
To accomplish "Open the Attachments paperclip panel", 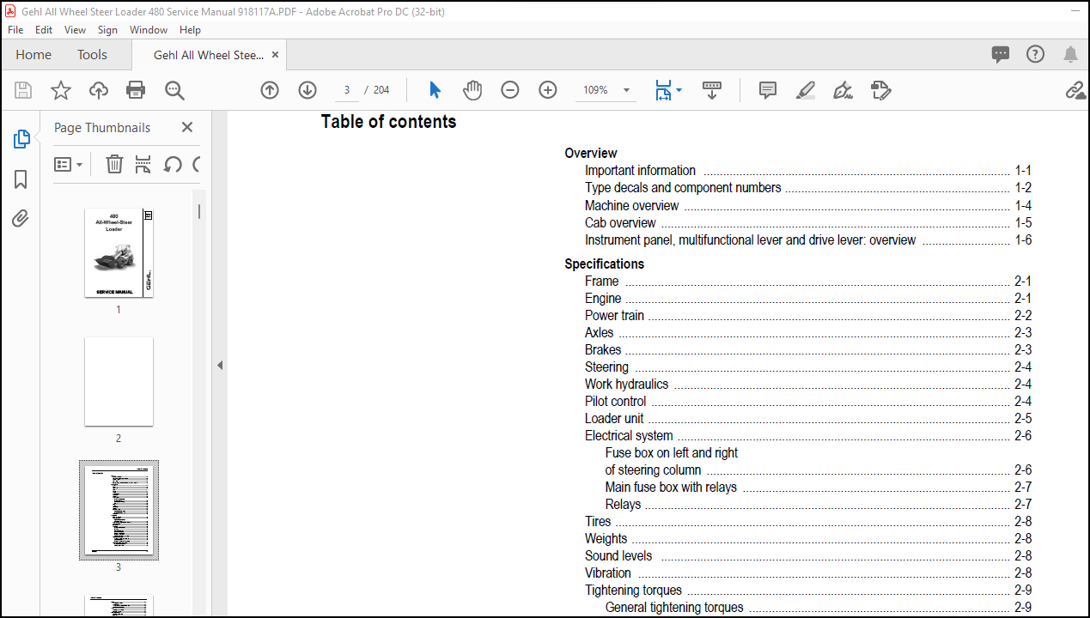I will 21,219.
